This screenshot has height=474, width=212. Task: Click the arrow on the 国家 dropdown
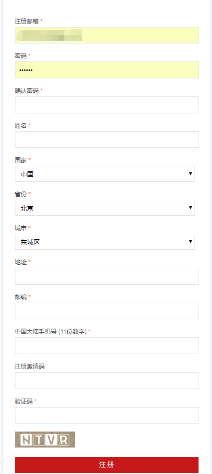coord(190,174)
